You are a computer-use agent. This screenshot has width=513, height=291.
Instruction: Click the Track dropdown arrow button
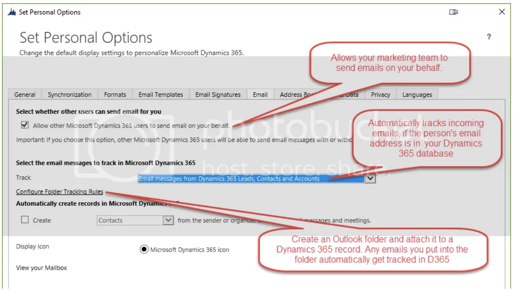[370, 179]
